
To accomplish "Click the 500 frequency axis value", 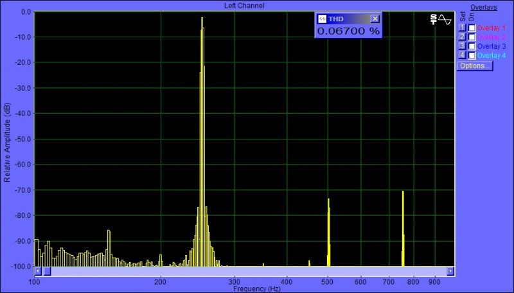I will coord(328,282).
